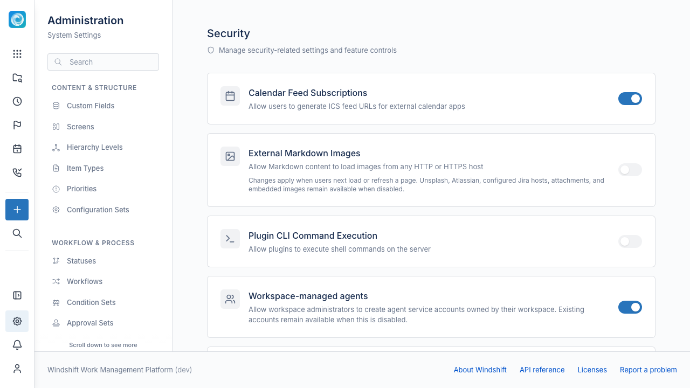Open the user profile icon
The width and height of the screenshot is (690, 388).
(x=17, y=369)
